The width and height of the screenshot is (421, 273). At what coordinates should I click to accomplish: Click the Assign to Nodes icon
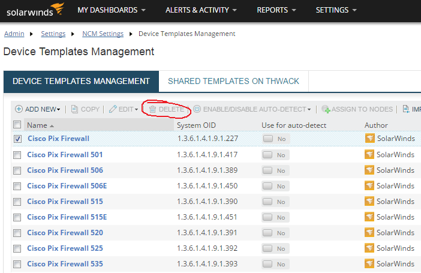326,109
